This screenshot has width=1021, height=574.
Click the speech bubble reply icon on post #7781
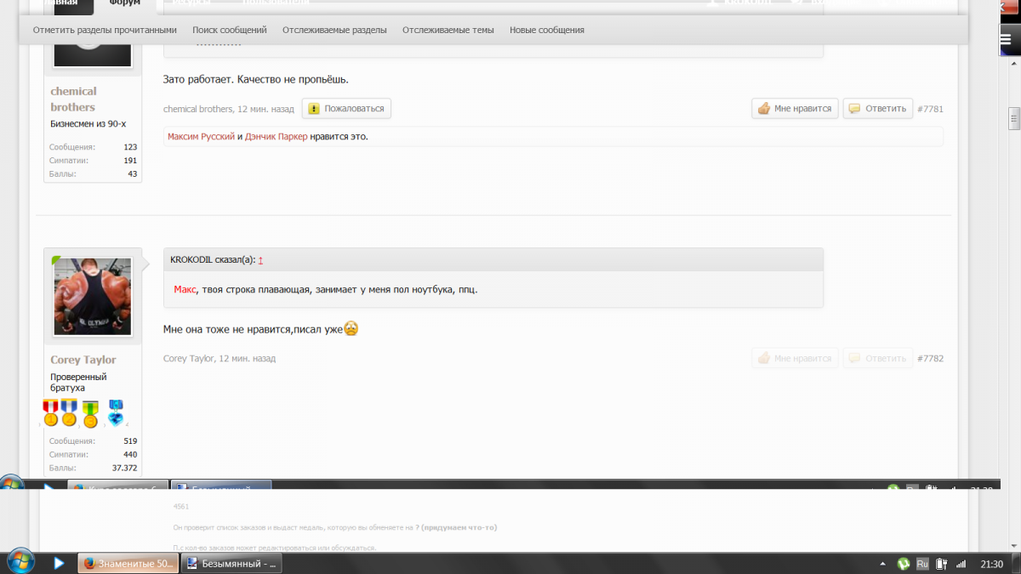point(854,109)
